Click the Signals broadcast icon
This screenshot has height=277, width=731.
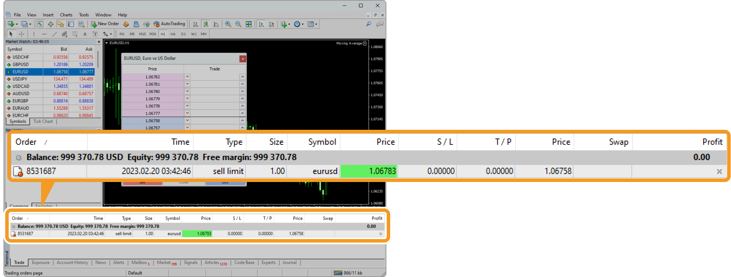pyautogui.click(x=147, y=24)
